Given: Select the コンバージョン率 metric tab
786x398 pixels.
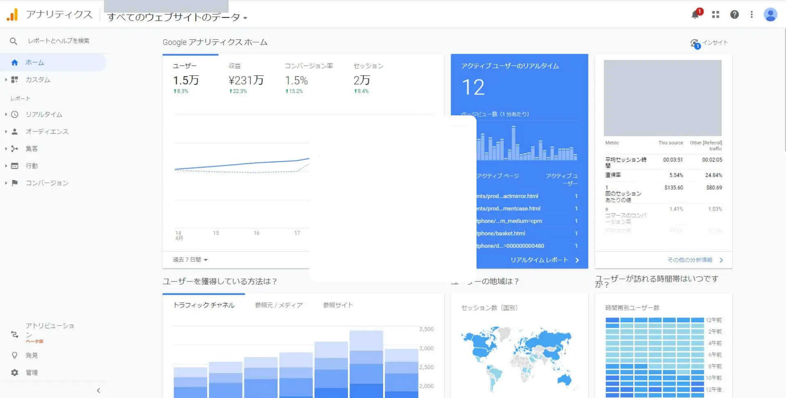Looking at the screenshot, I should (x=309, y=78).
